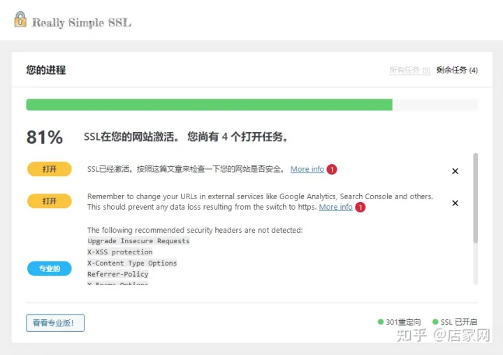Viewport: 503px width, 355px height.
Task: Click the 81% progress value
Action: [45, 138]
